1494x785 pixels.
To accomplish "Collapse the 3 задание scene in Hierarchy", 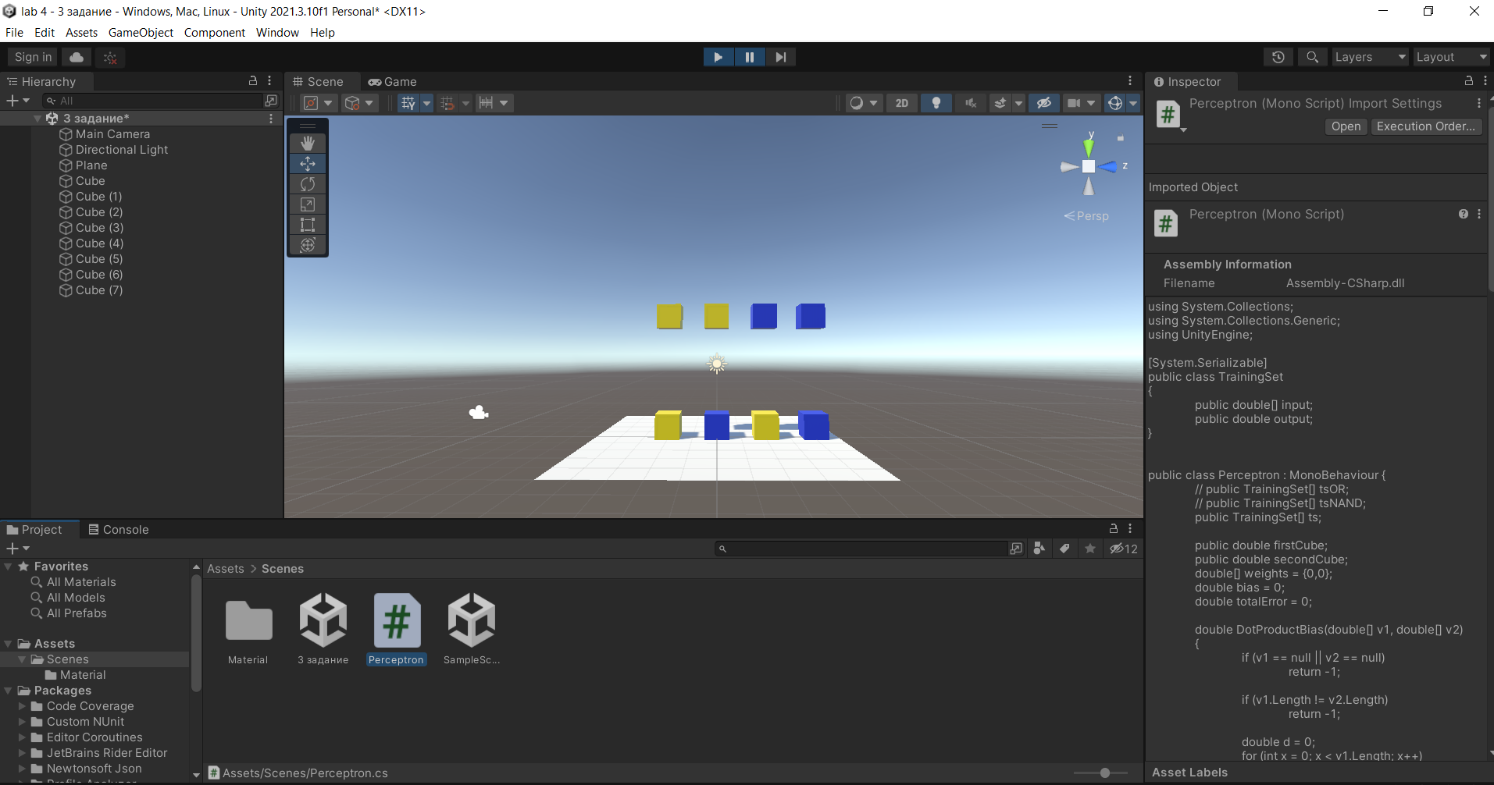I will pos(37,118).
